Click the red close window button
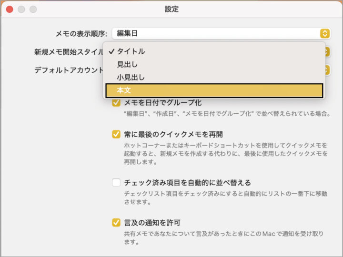The image size is (343, 257). pyautogui.click(x=10, y=9)
